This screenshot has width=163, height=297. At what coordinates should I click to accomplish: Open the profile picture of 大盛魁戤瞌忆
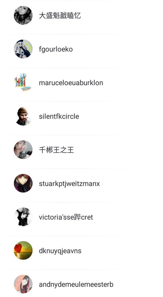point(23,15)
